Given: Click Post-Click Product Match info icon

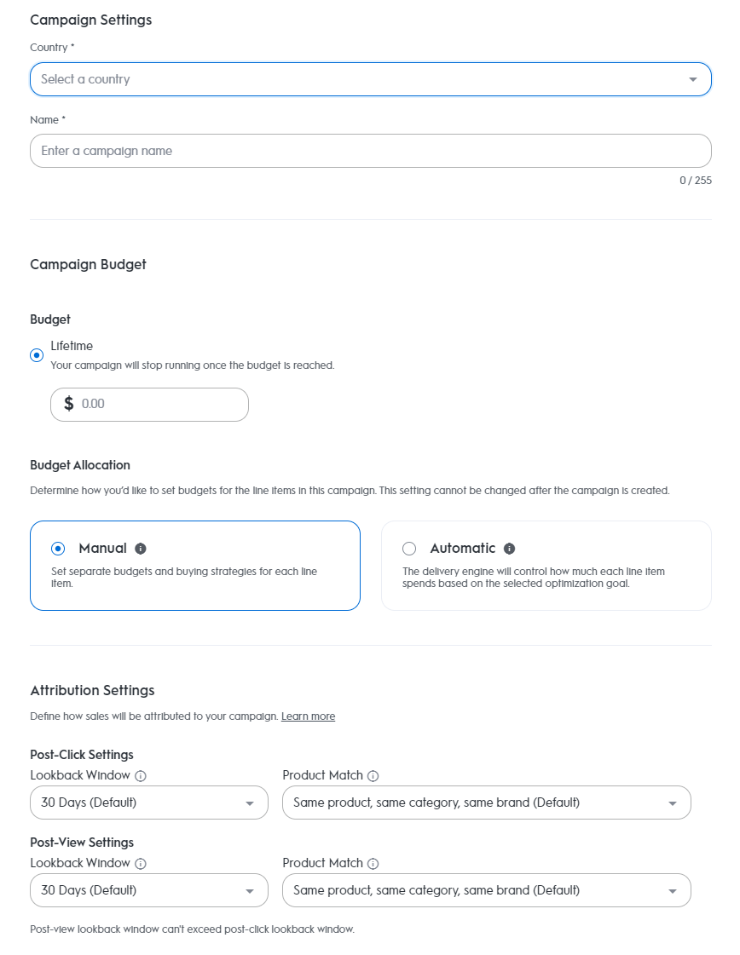Looking at the screenshot, I should (373, 776).
